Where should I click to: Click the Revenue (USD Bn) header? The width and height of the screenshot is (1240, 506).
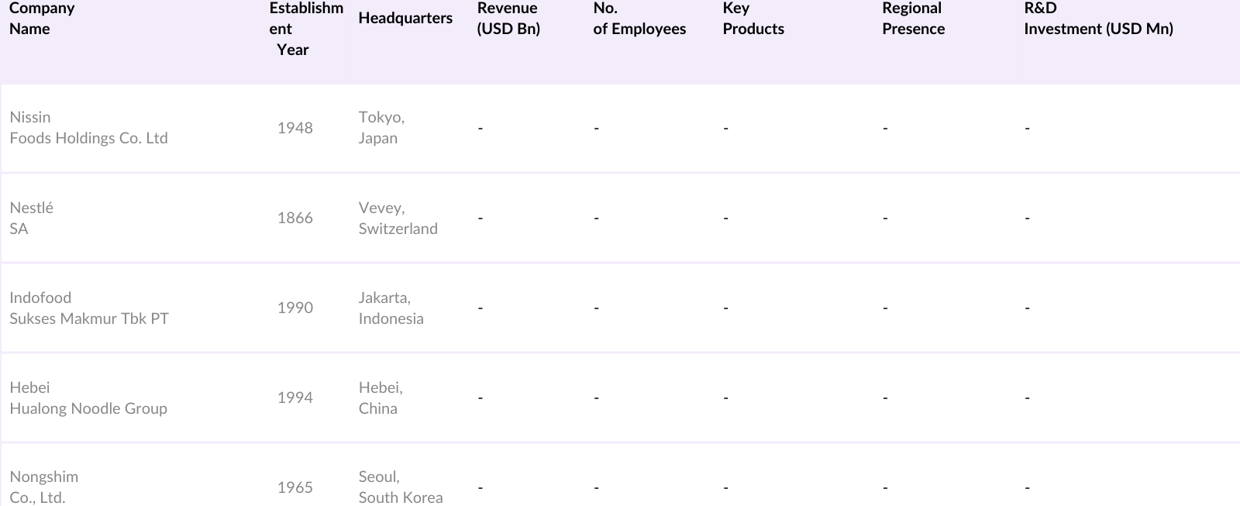click(508, 19)
